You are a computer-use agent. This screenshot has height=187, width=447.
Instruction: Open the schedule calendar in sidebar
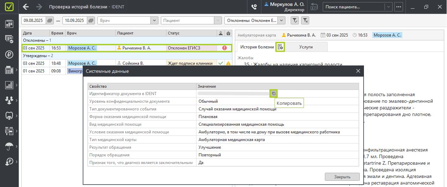click(9, 24)
